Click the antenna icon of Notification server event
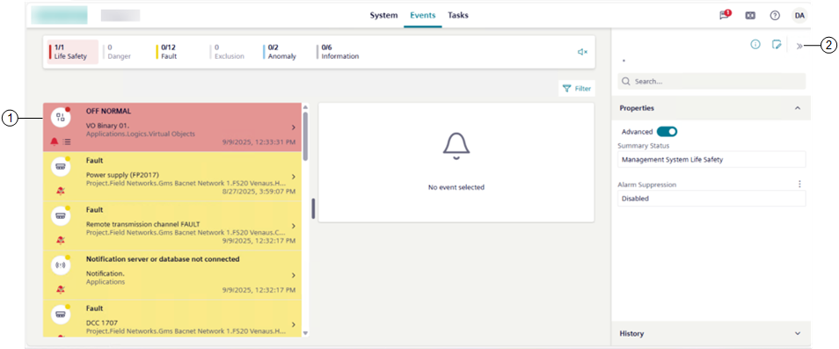 (x=61, y=265)
